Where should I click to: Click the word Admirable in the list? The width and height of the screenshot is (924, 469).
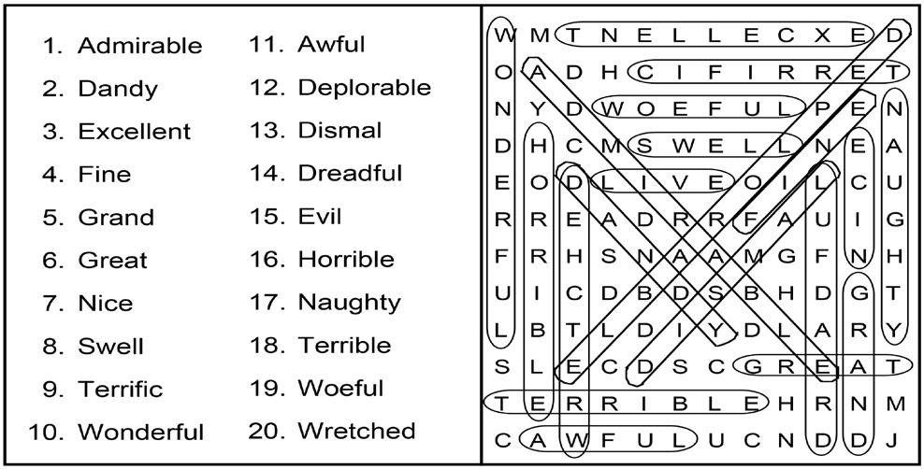click(139, 46)
